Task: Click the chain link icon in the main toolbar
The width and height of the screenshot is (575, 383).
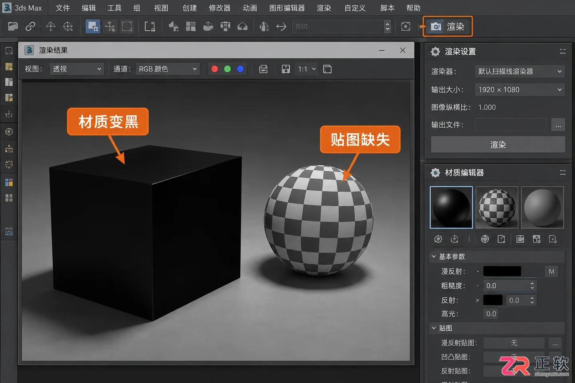Action: click(x=30, y=26)
